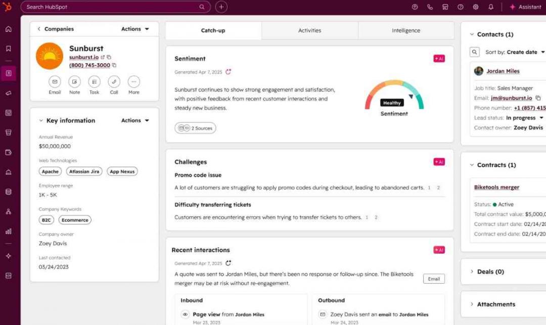The image size is (546, 325).
Task: Open the Data management database sidebar icon
Action: (9, 192)
